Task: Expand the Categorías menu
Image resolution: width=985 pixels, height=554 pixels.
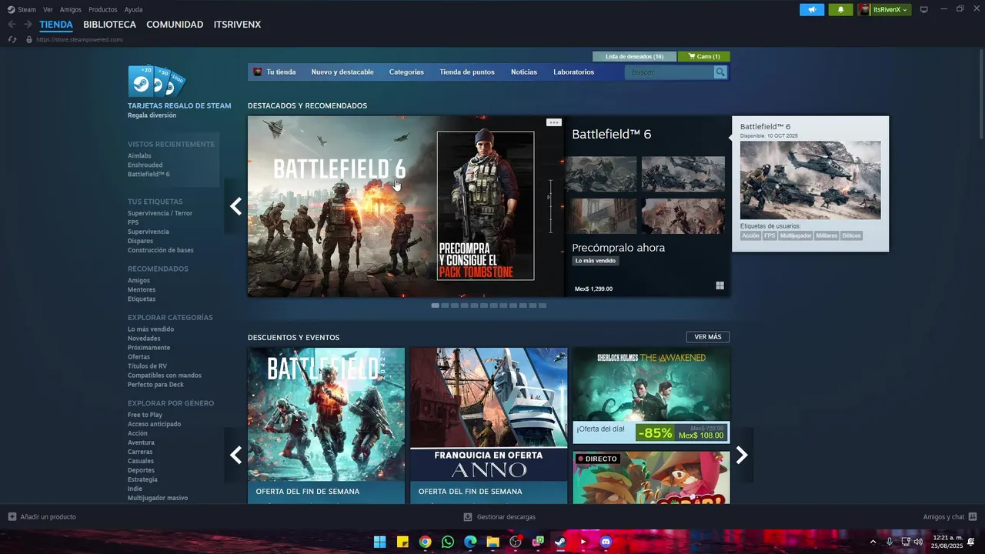Action: 406,72
